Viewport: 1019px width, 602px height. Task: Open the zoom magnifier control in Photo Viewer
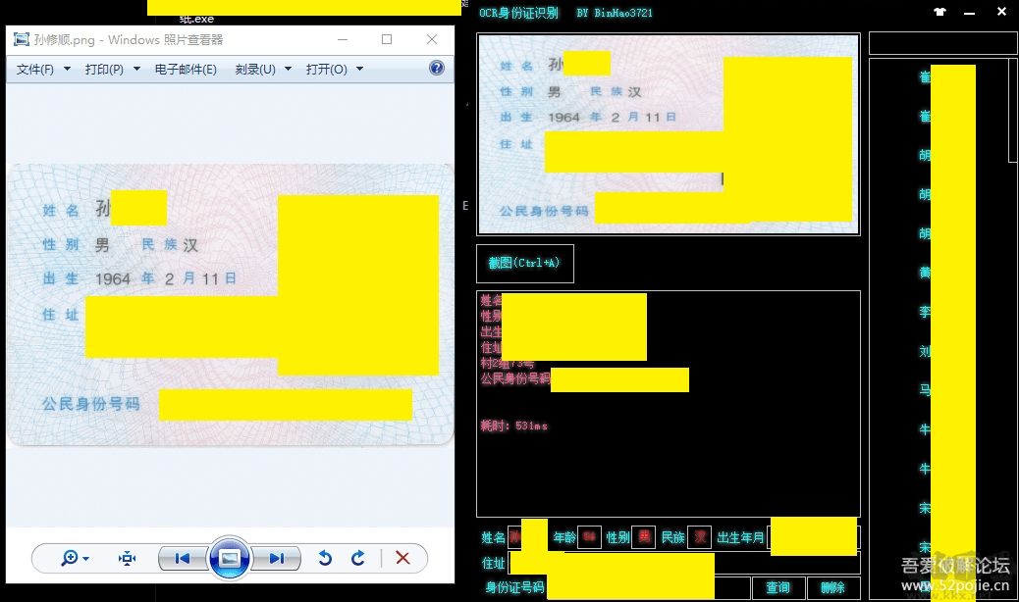tap(75, 558)
